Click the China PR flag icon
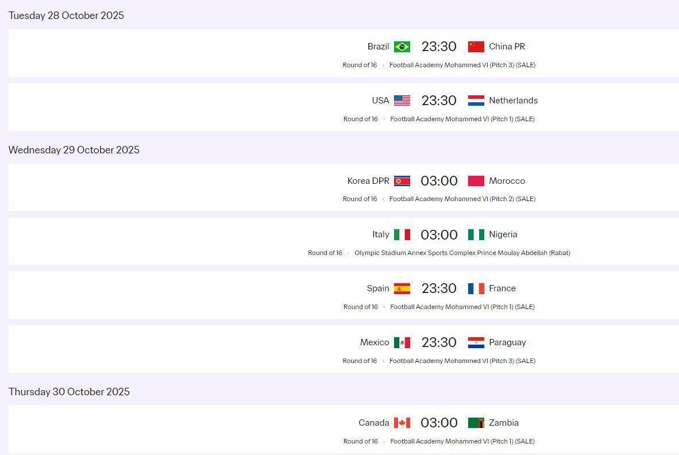Image resolution: width=679 pixels, height=455 pixels. click(476, 47)
